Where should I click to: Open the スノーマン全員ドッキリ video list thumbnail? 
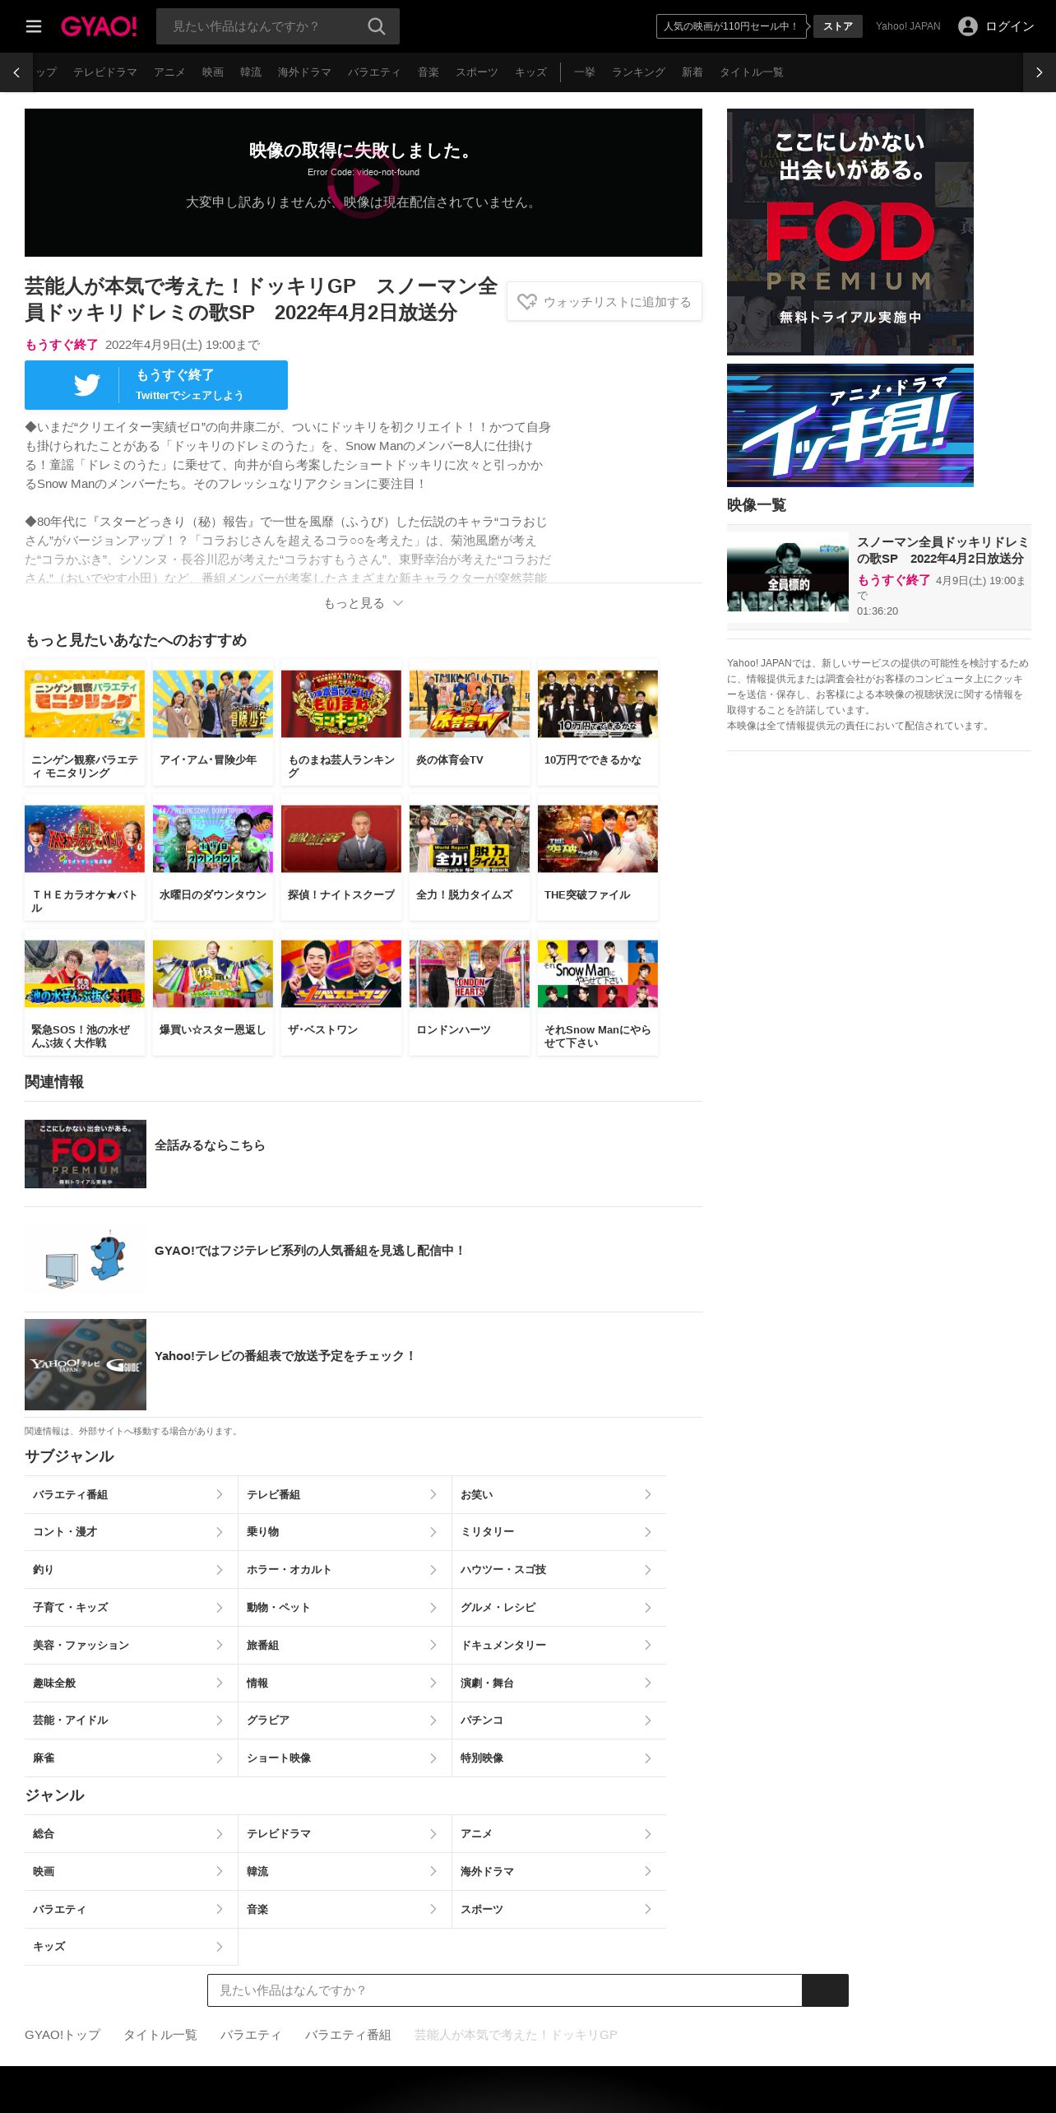coord(788,577)
